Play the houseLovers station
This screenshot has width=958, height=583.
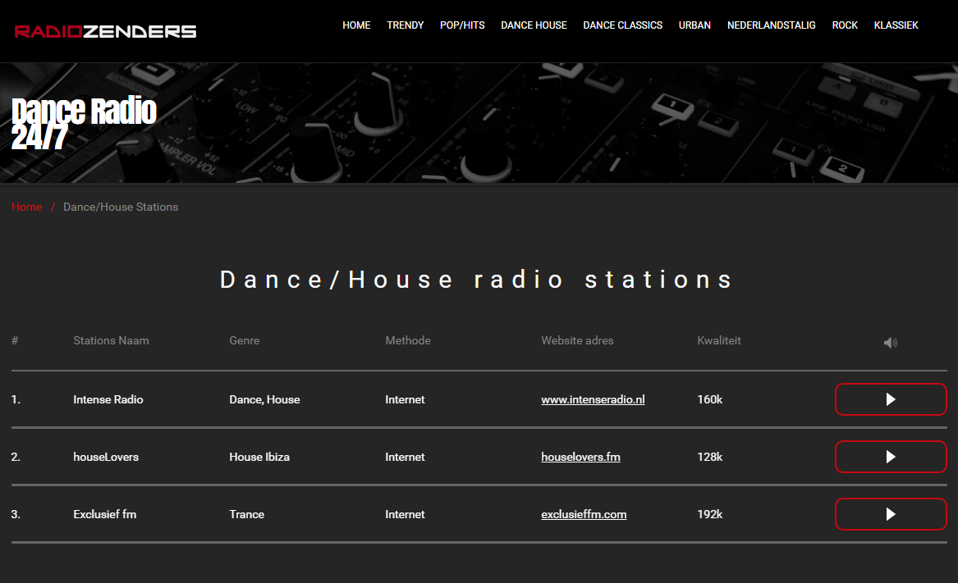[x=891, y=457]
